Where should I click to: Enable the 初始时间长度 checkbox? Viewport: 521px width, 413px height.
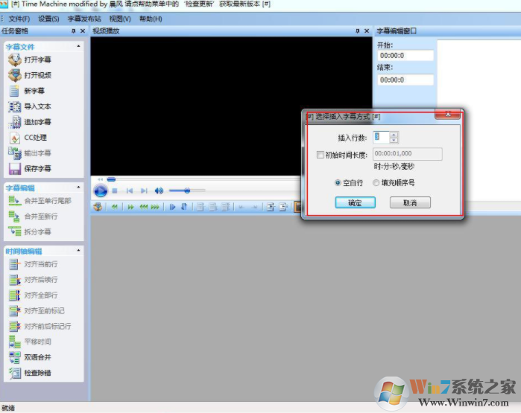(x=321, y=155)
